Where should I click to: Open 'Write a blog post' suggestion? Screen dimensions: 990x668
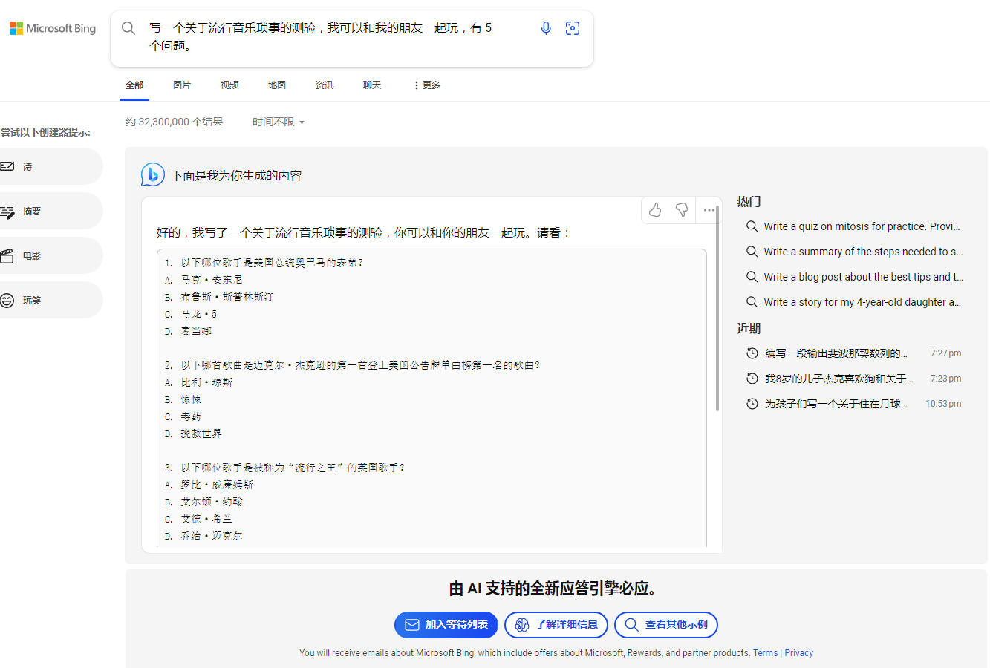coord(863,277)
